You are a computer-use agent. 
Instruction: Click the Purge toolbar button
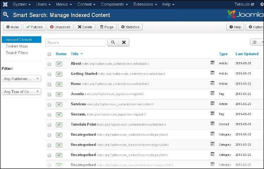click(106, 27)
